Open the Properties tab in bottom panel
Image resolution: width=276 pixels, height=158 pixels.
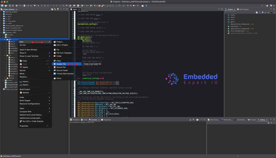[x=106, y=120]
